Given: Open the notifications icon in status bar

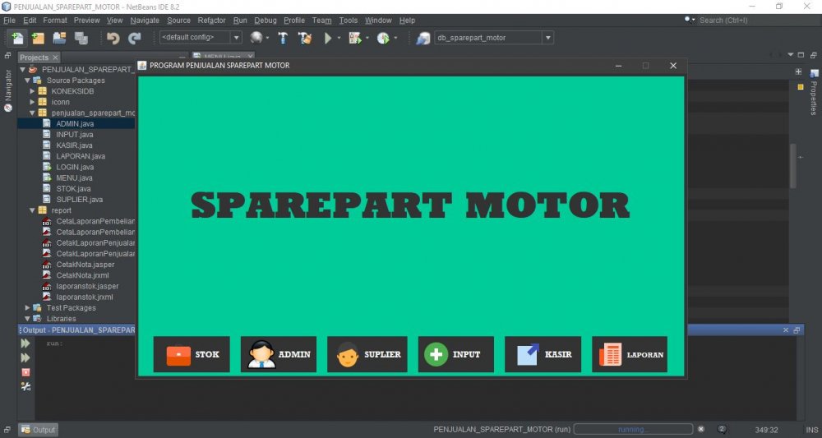Looking at the screenshot, I should coord(722,429).
